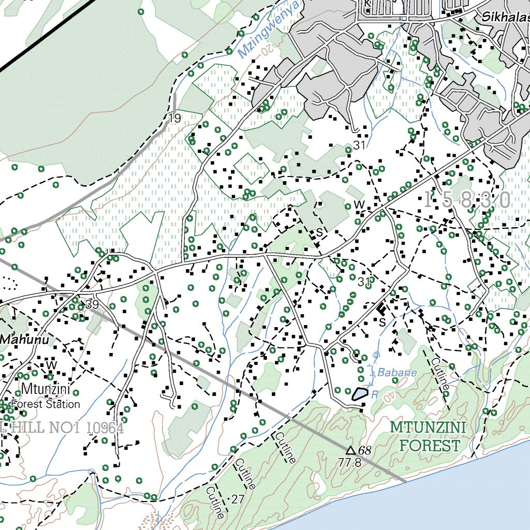The height and width of the screenshot is (530, 530).
Task: Select the HILL NO1 10964 label
Action: (x=62, y=428)
